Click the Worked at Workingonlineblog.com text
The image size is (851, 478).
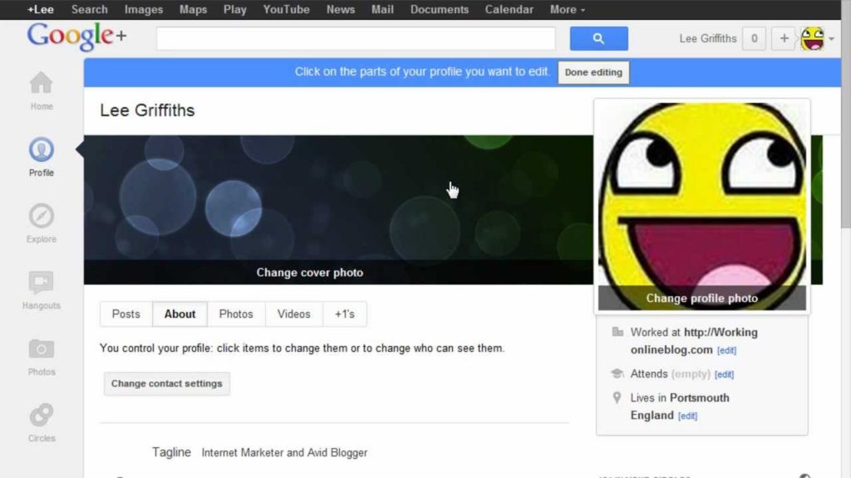pos(694,341)
